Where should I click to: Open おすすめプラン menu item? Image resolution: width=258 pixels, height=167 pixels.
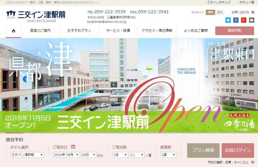pyautogui.click(x=79, y=31)
